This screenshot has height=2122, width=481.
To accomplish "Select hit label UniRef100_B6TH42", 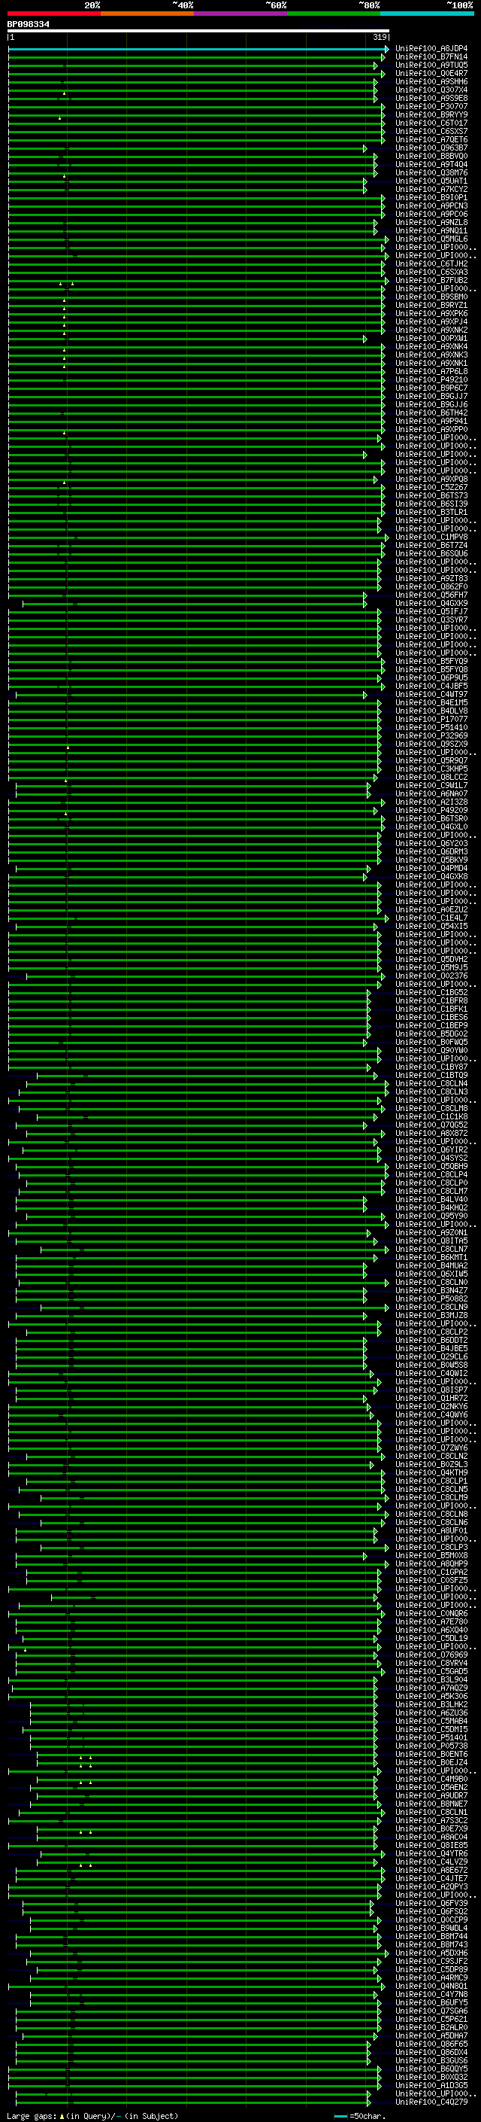I will 431,413.
